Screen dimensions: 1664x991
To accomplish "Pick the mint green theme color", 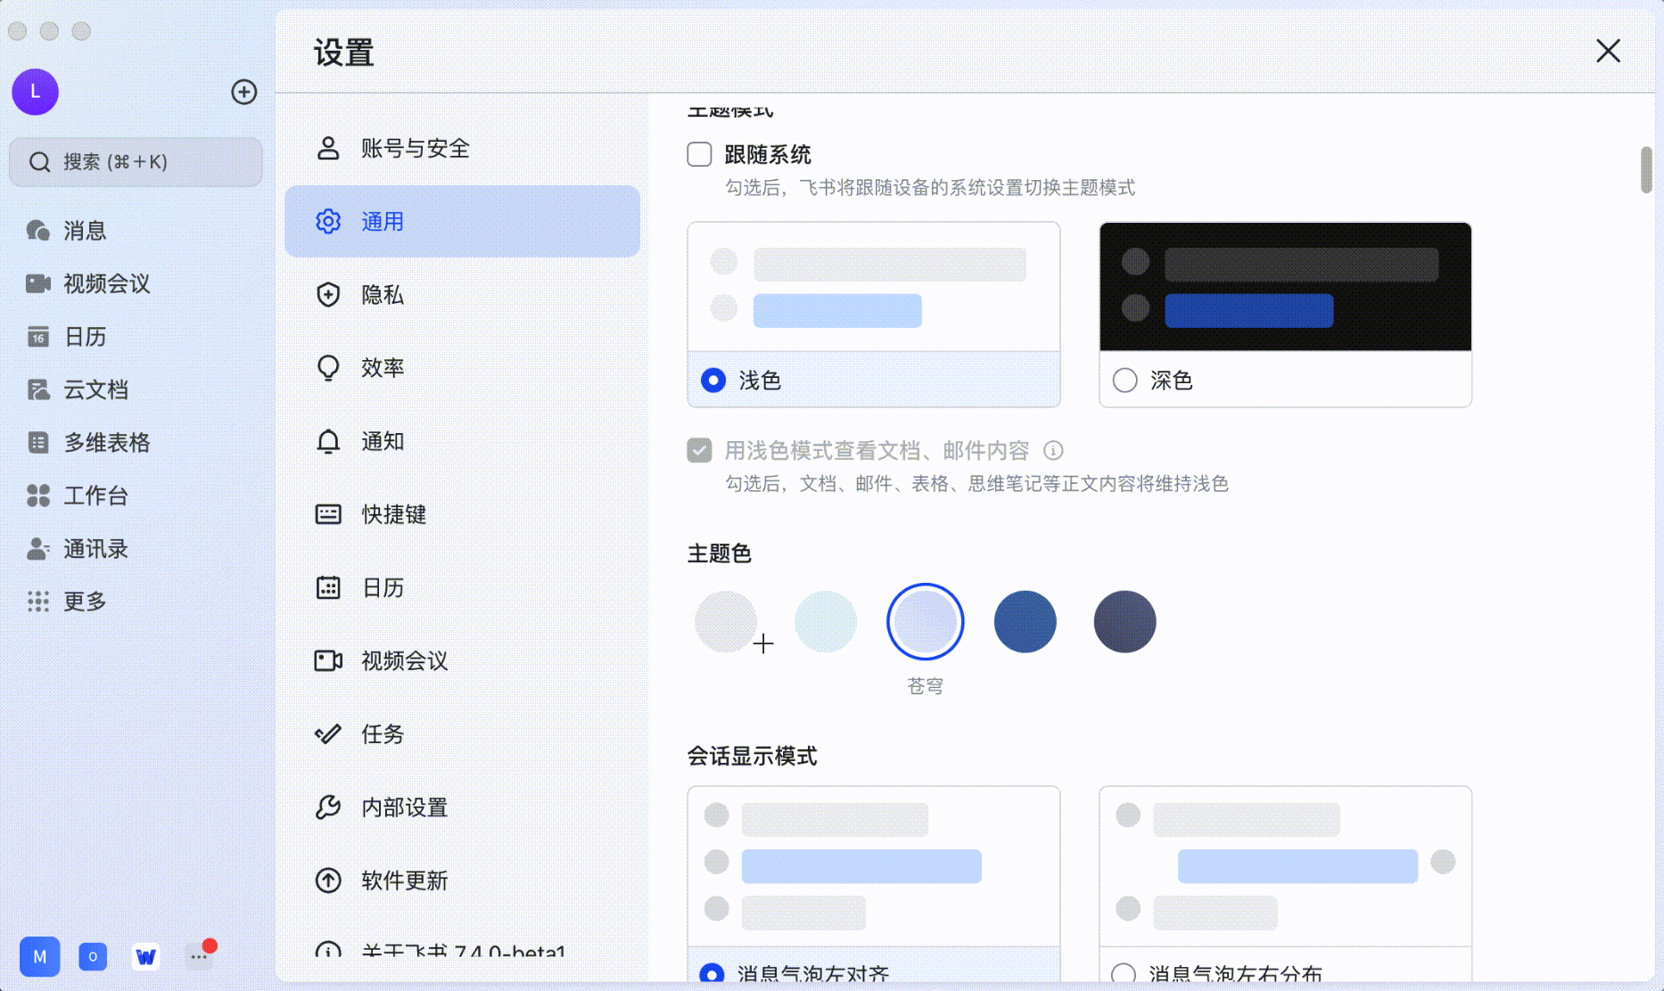I will point(826,622).
